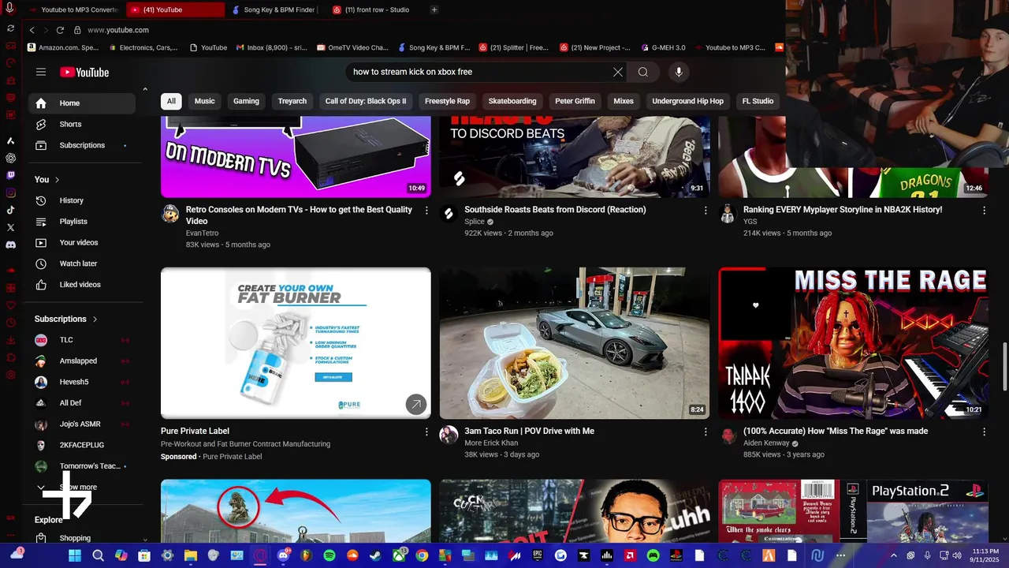Open Liked videos in the sidebar
The image size is (1009, 568).
point(82,285)
